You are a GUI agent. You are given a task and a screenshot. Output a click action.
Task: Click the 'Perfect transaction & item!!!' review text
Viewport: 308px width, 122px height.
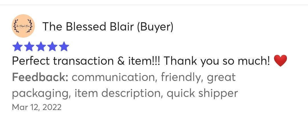coord(86,61)
